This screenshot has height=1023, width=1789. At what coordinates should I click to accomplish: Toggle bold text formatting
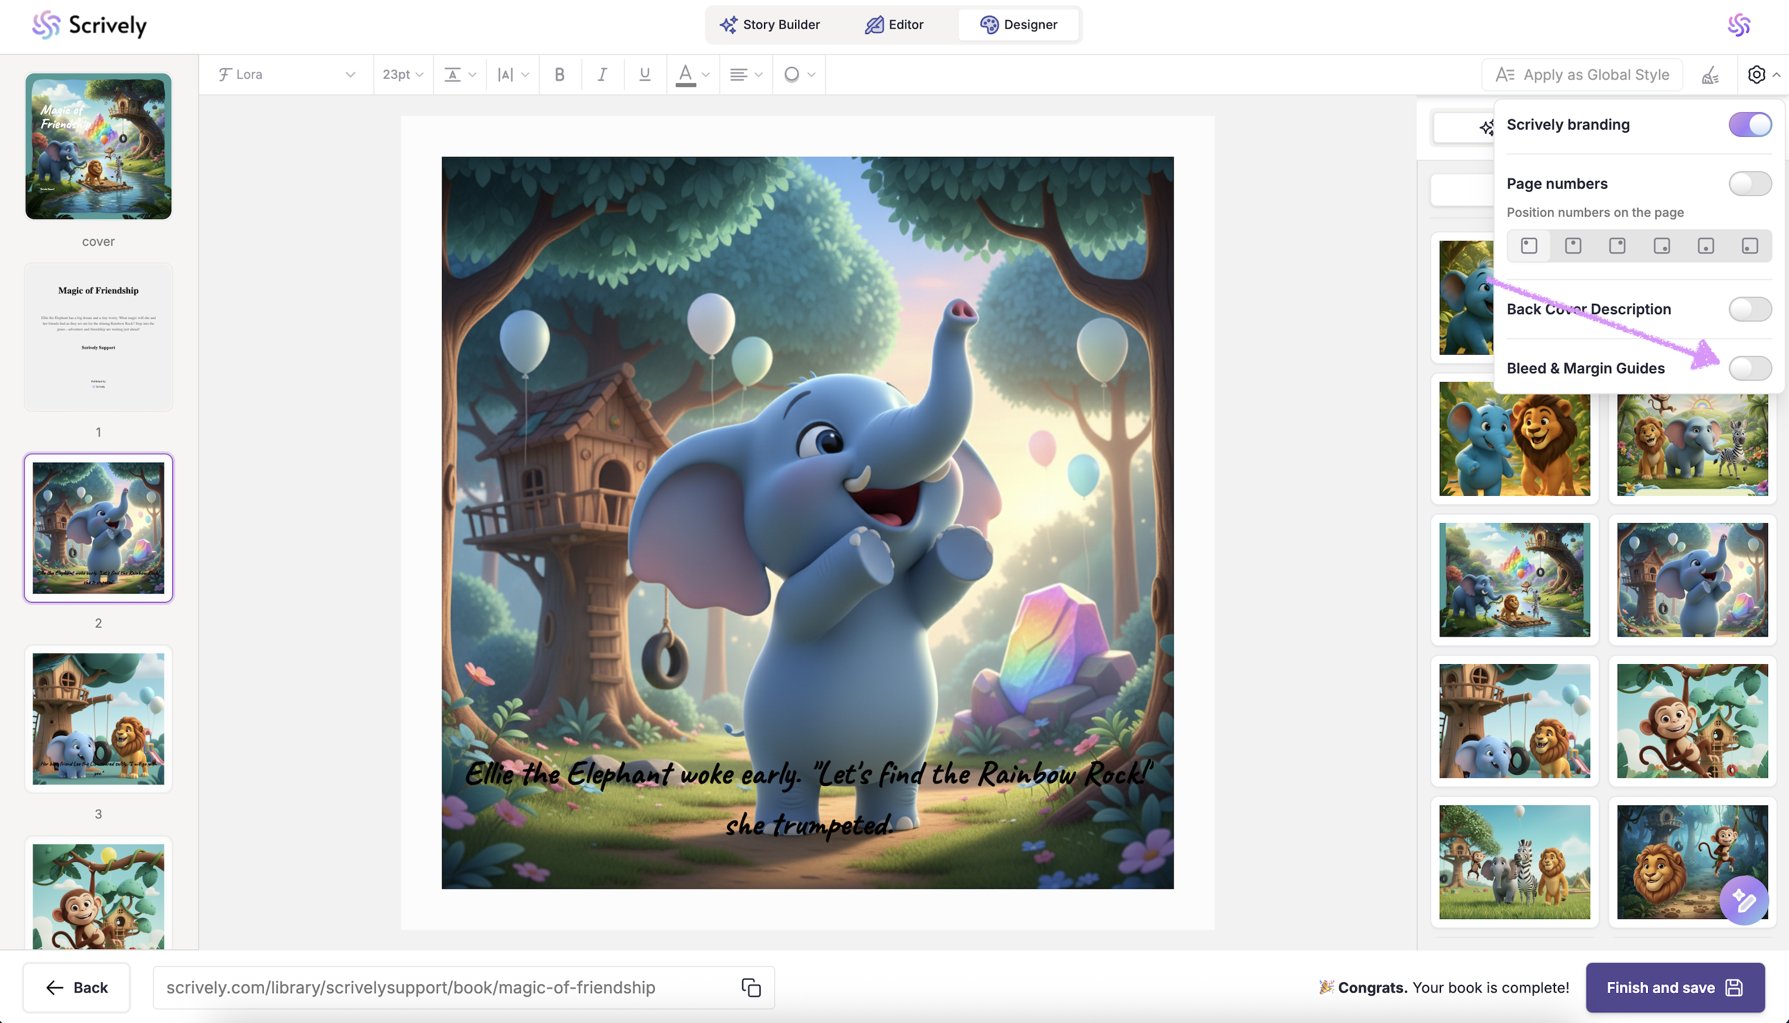coord(559,75)
